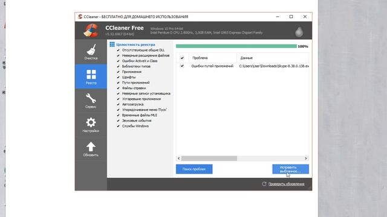The image size is (387, 217).
Task: Toggle Временные файлы MUI checkmark
Action: (x=119, y=115)
